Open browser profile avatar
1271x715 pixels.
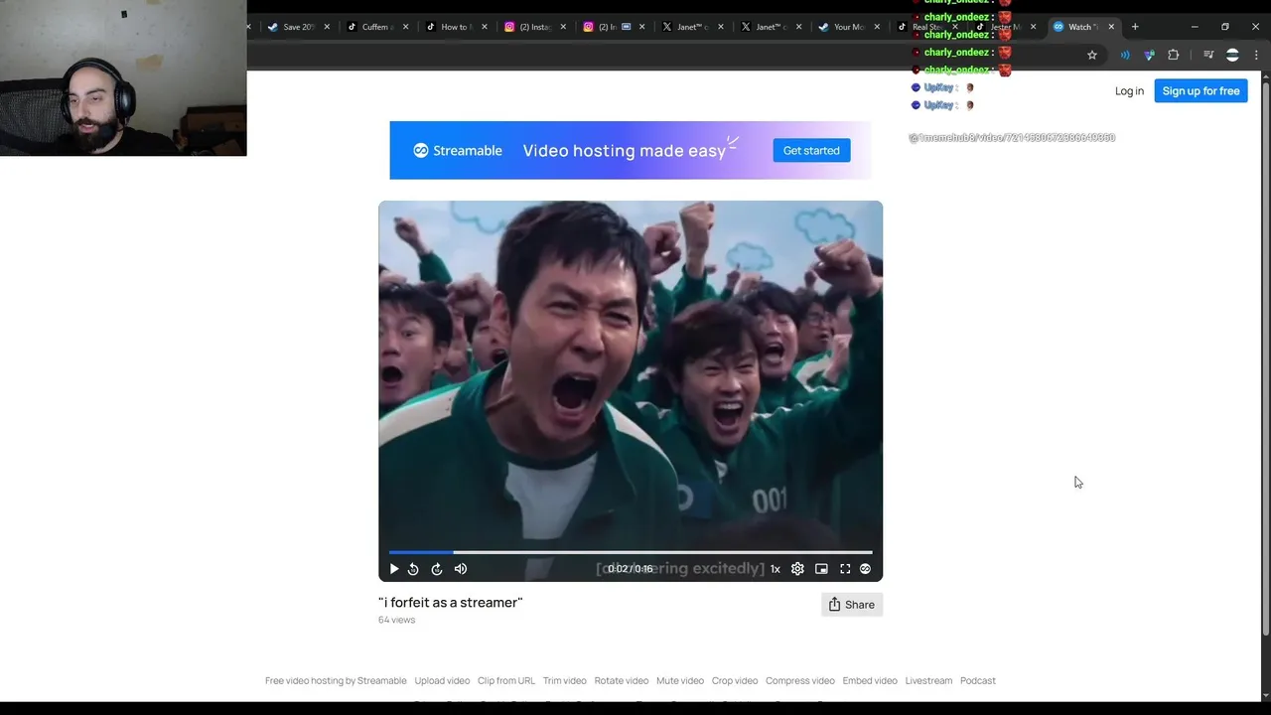1232,56
